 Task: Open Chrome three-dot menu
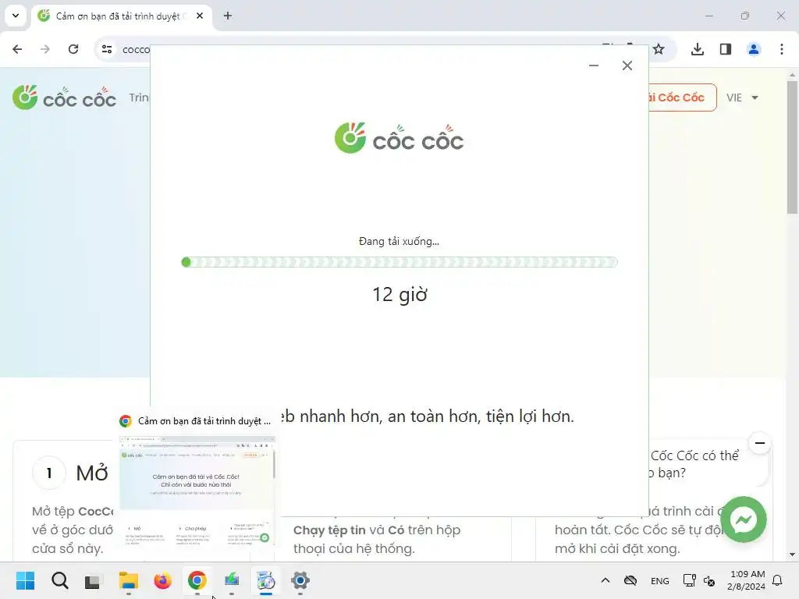(782, 49)
